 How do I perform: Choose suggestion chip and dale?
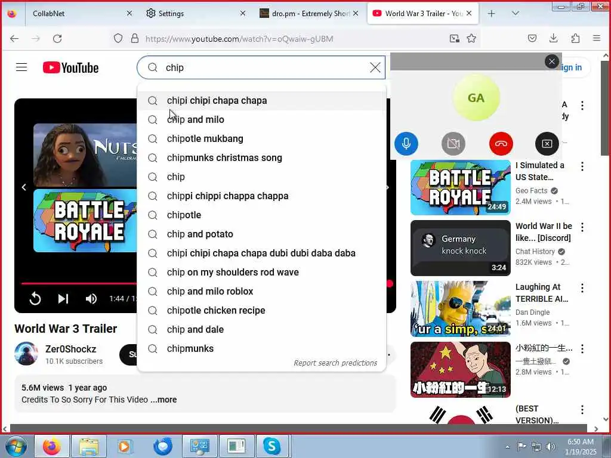point(261,329)
